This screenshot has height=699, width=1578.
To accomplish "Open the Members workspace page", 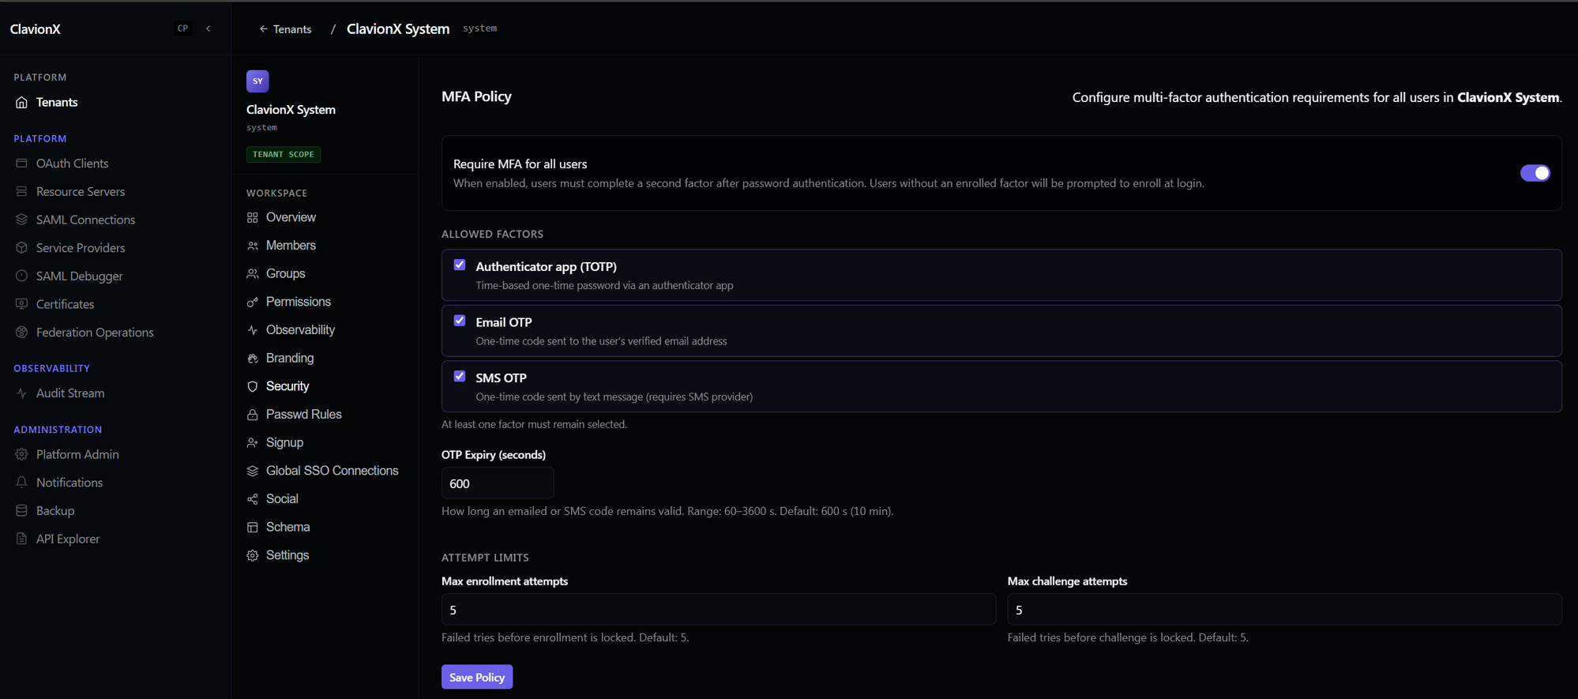I will pyautogui.click(x=290, y=246).
